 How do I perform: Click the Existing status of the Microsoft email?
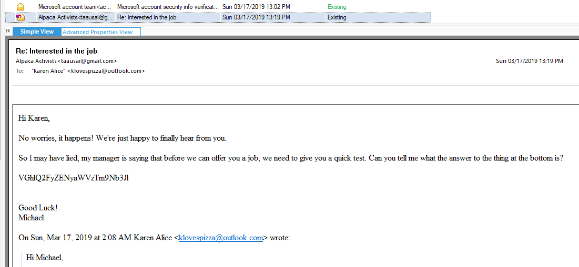(337, 7)
